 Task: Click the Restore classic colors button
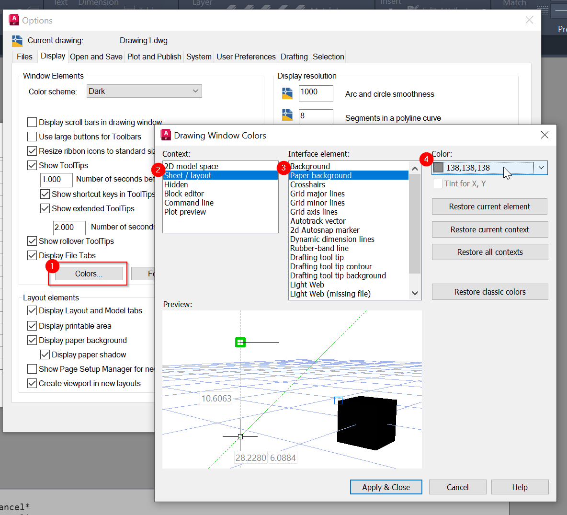point(489,291)
